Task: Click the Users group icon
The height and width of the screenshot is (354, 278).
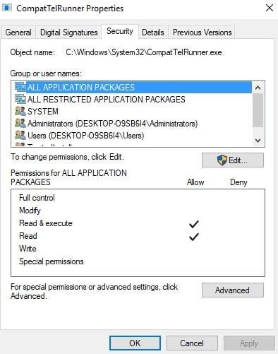Action: [x=20, y=135]
